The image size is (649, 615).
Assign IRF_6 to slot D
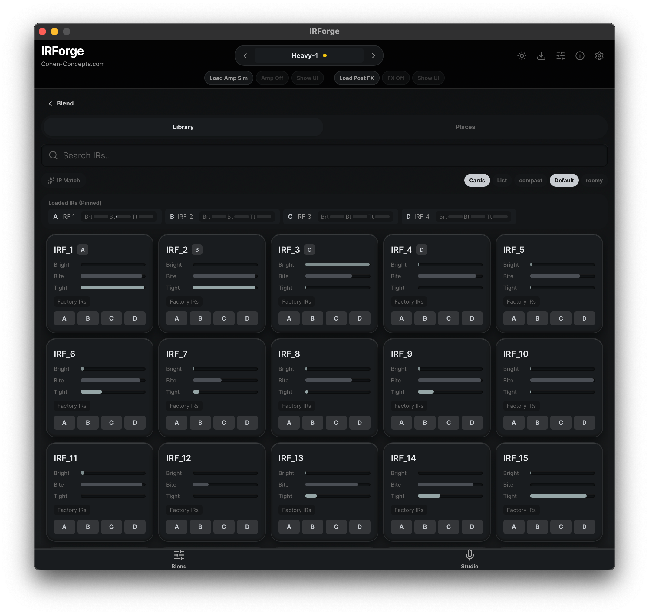[135, 423]
